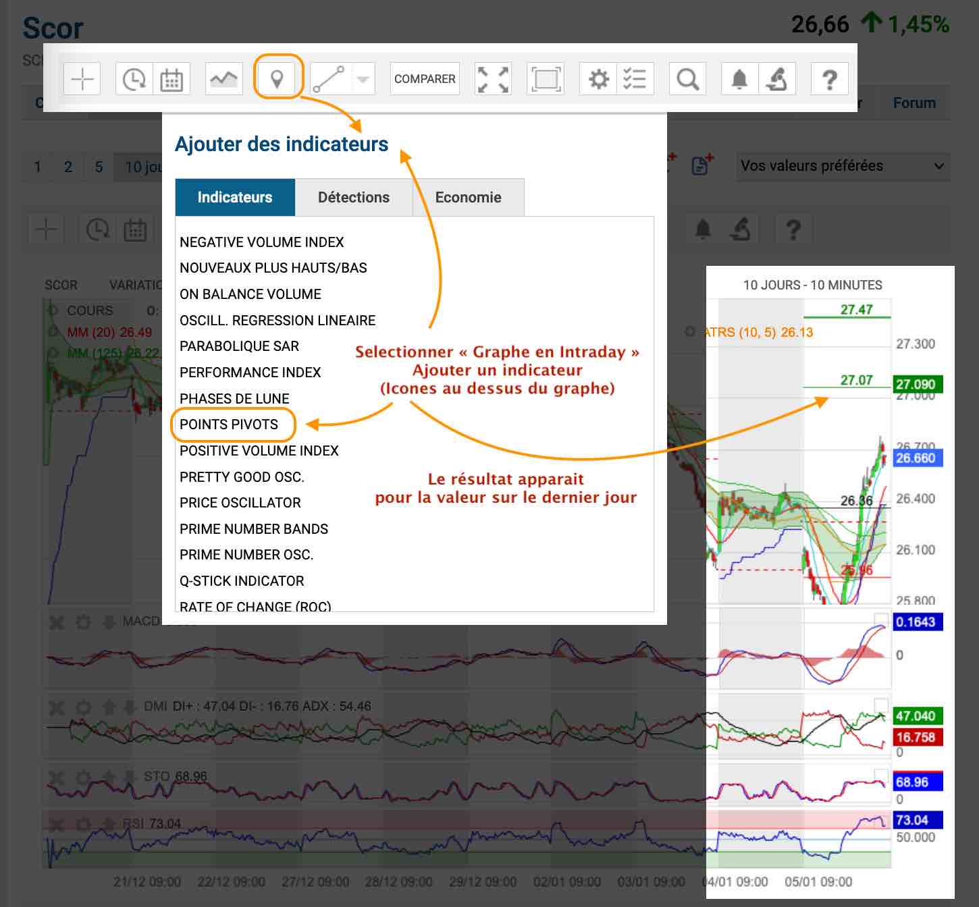Open the clock period icon in highlighted toolbar
This screenshot has width=979, height=907.
[x=134, y=79]
